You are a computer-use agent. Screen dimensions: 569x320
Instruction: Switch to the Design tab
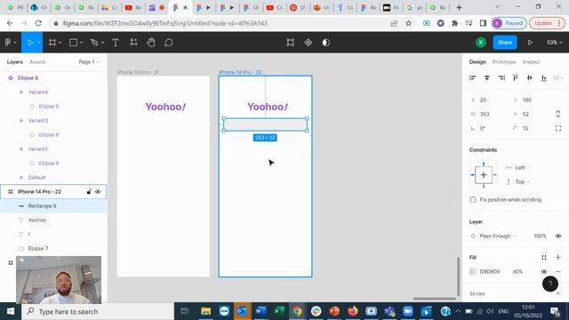(477, 62)
